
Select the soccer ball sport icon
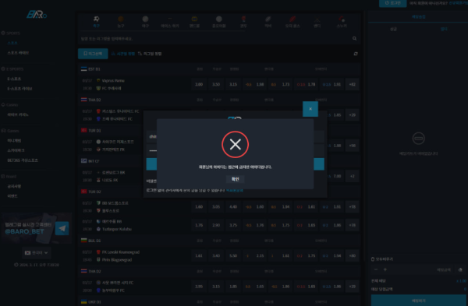[96, 19]
